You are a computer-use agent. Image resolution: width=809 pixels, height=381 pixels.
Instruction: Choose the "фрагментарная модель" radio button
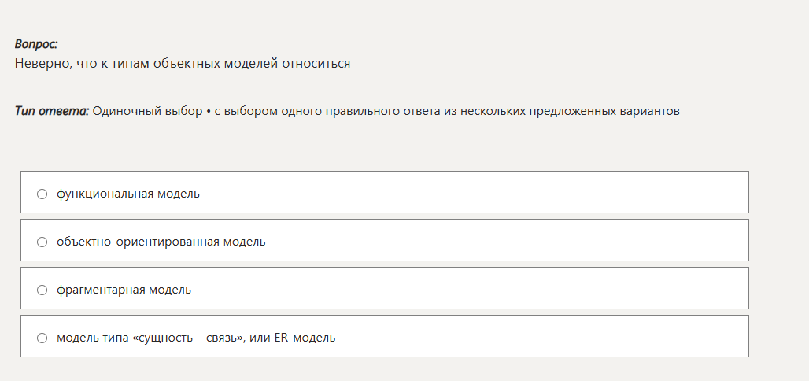pos(42,290)
